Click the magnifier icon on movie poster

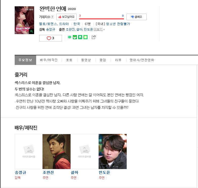32,31
